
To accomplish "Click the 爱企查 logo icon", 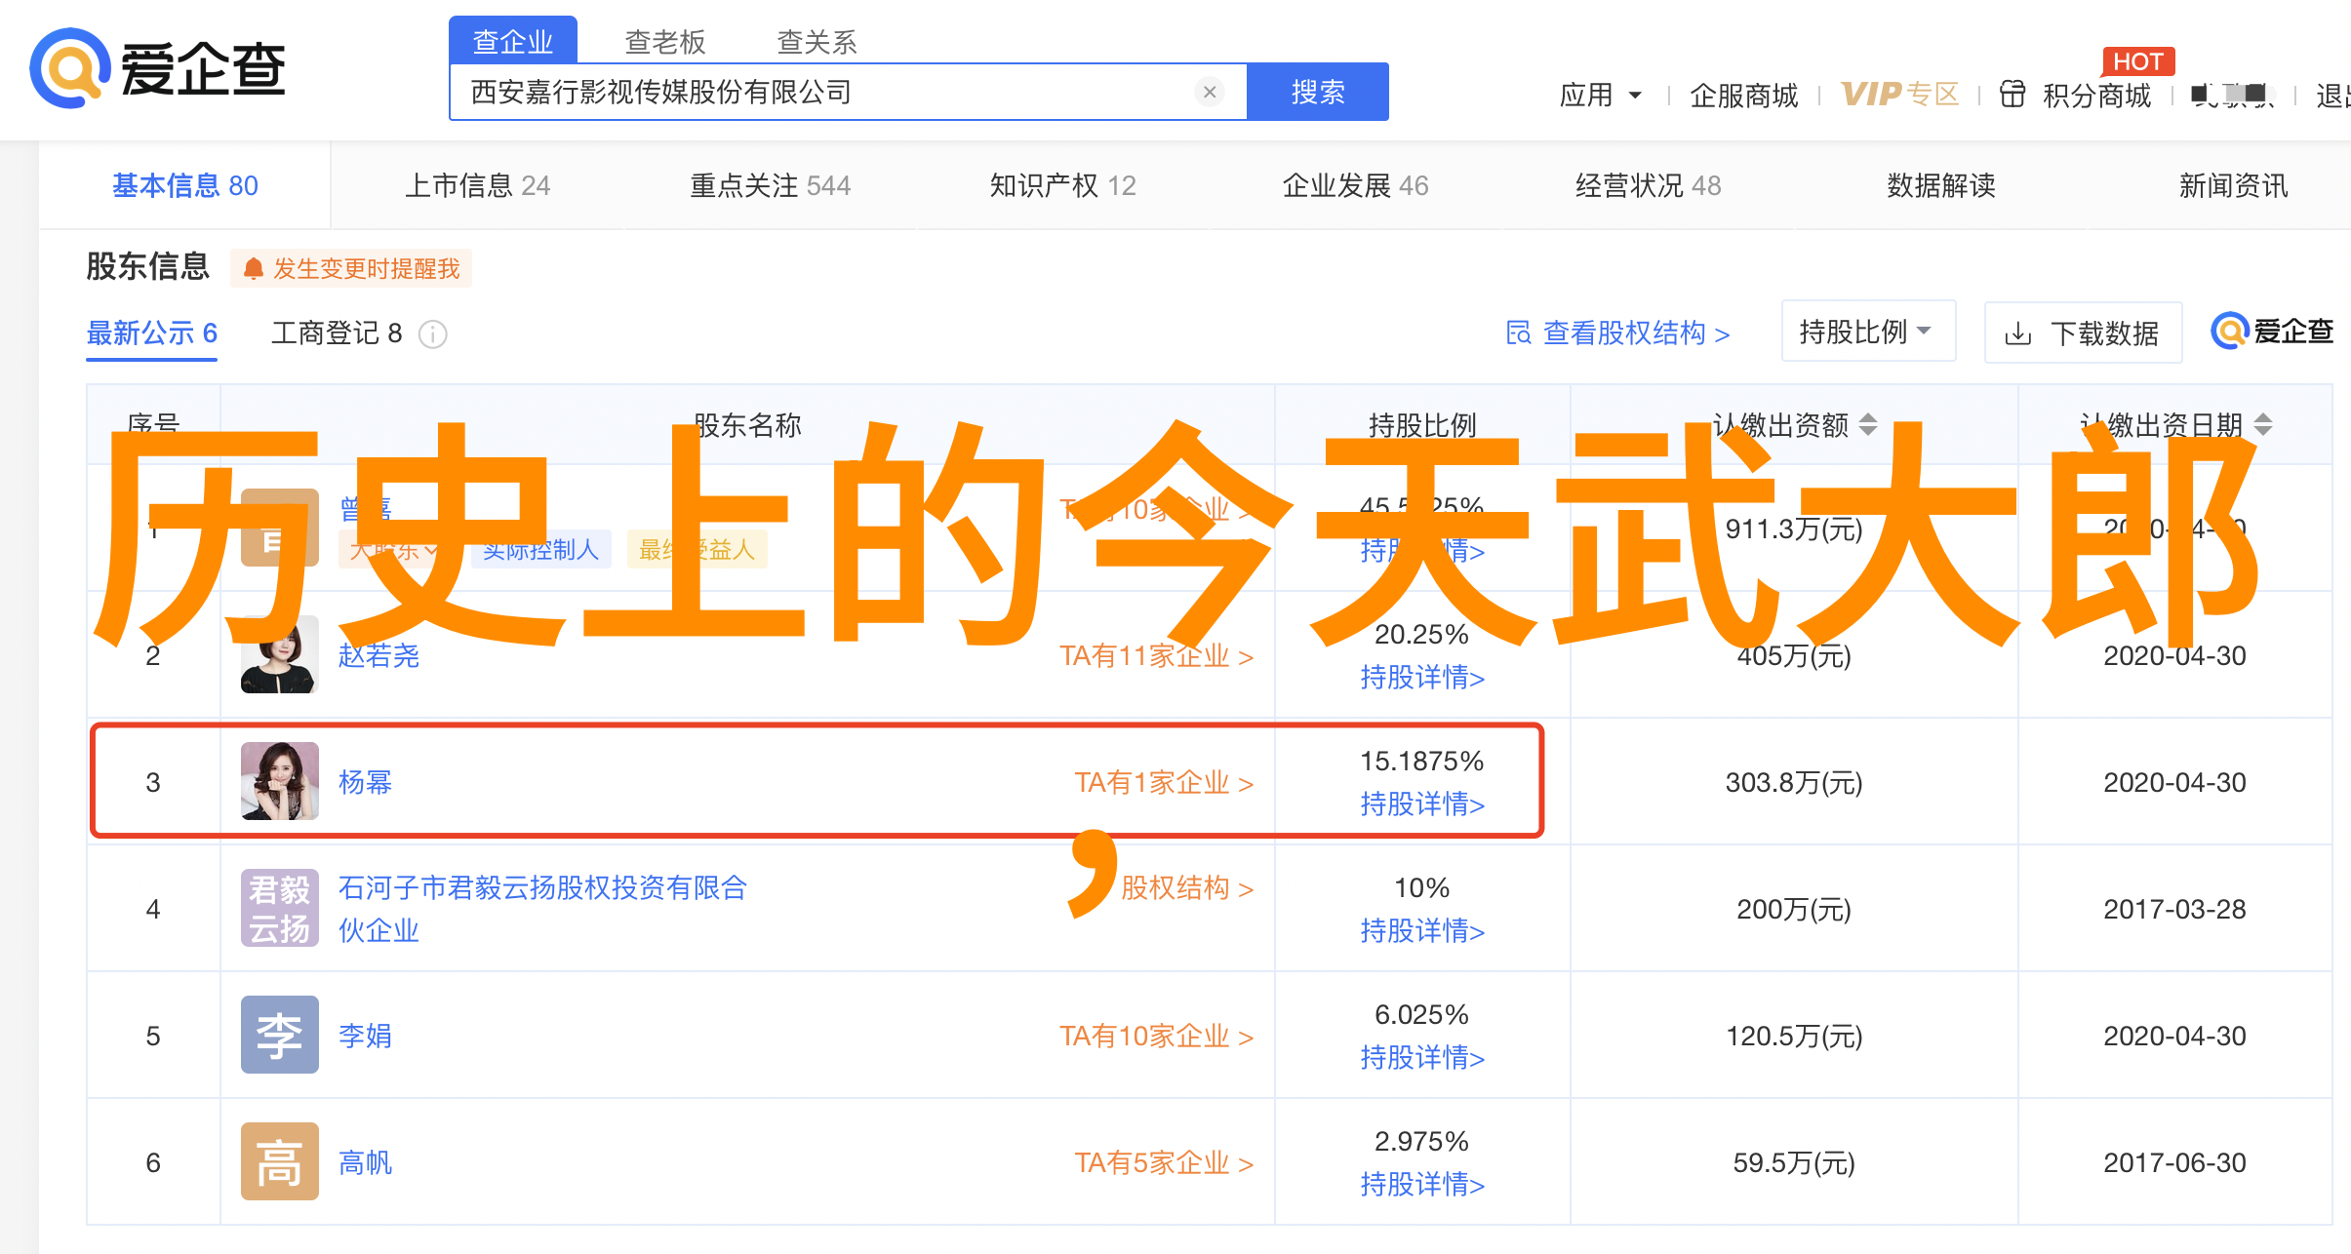I will coord(68,68).
